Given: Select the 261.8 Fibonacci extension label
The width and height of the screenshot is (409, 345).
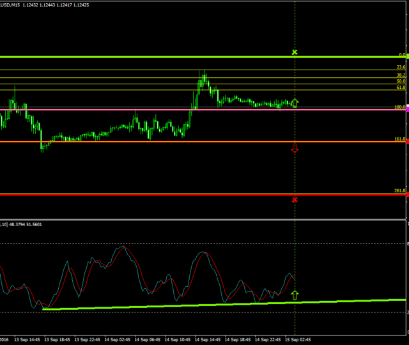Looking at the screenshot, I should coord(400,191).
